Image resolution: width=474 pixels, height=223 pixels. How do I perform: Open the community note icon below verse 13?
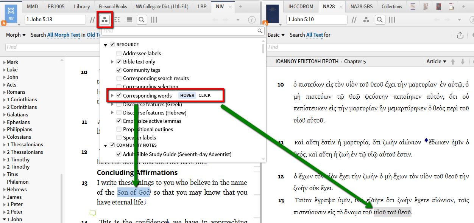[x=93, y=214]
